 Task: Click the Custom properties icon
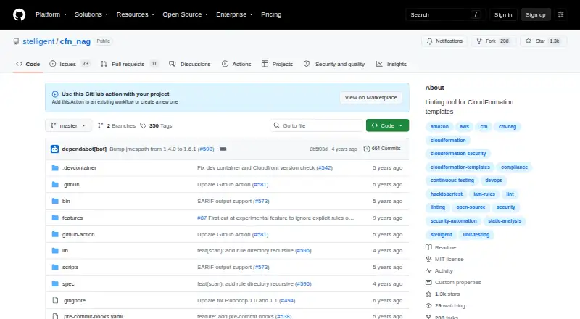(428, 282)
